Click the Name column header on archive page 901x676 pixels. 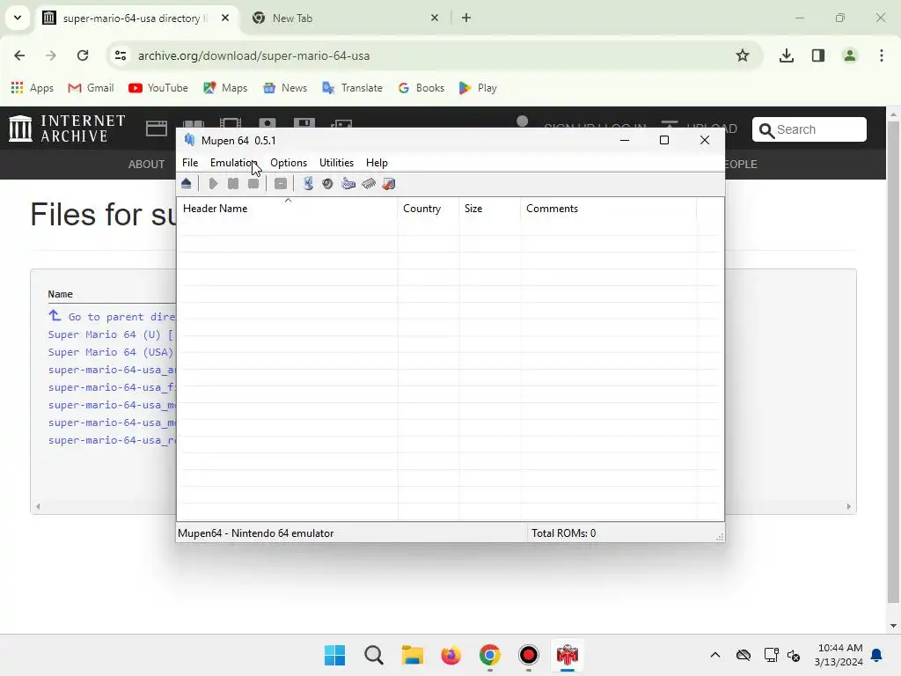tap(61, 294)
